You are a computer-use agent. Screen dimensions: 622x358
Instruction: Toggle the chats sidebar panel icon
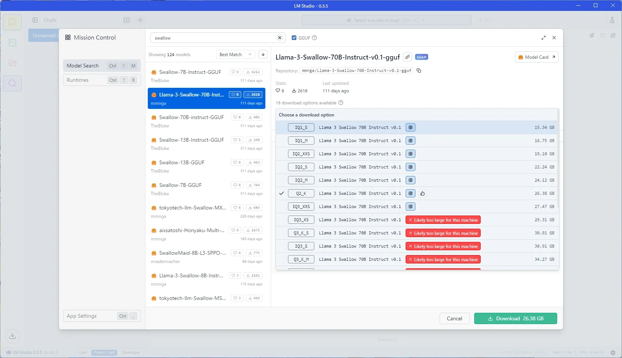pyautogui.click(x=35, y=20)
